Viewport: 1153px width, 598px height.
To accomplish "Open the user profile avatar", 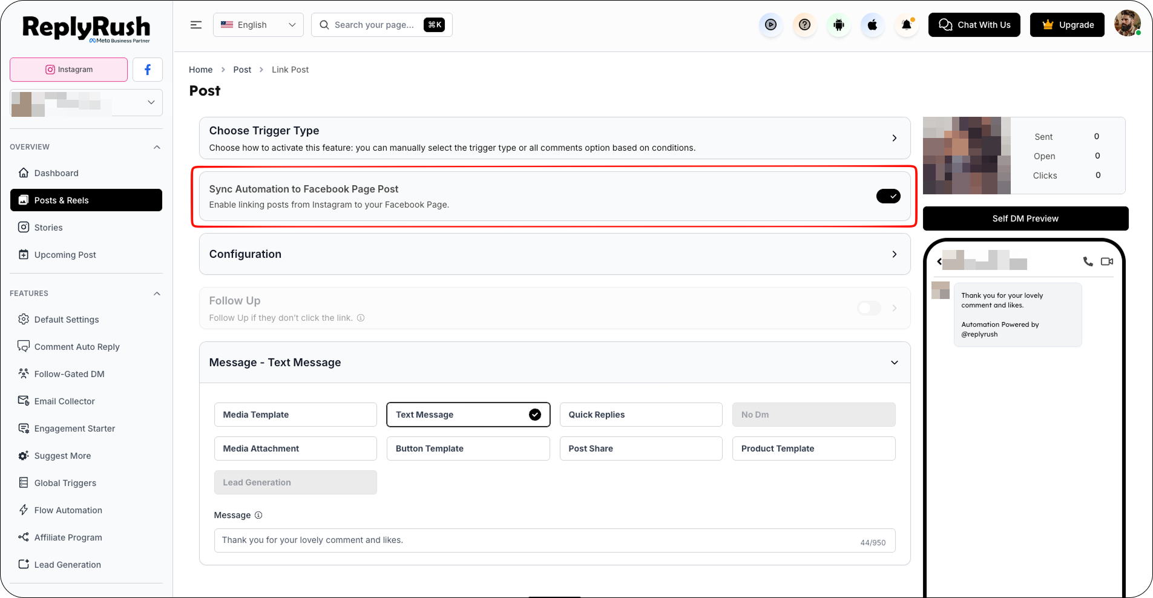I will click(1127, 24).
